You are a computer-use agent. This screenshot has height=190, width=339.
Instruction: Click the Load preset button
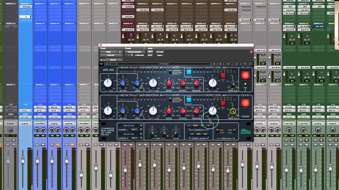point(236,64)
